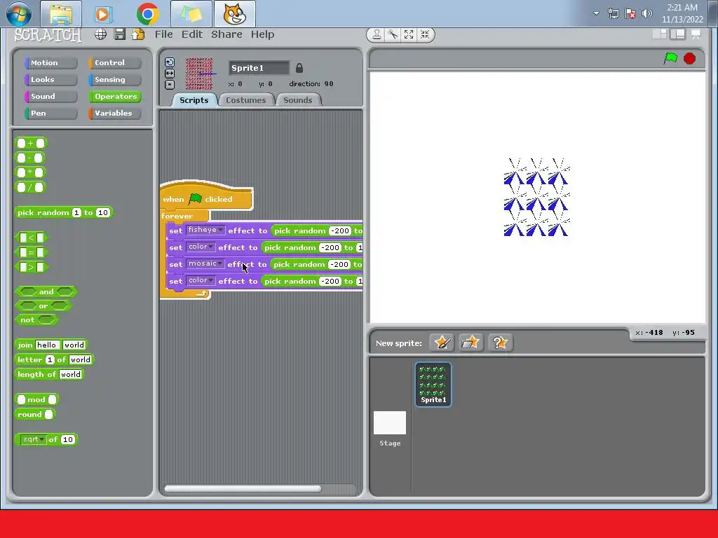Select the duplicate stamp tool
718x538 pixels.
click(x=377, y=35)
